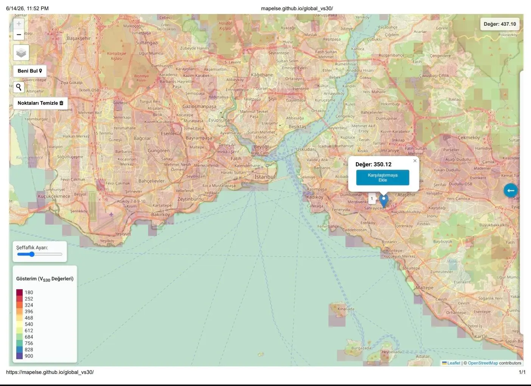531x386 pixels.
Task: Click the numbered 1 point label
Action: pos(372,198)
